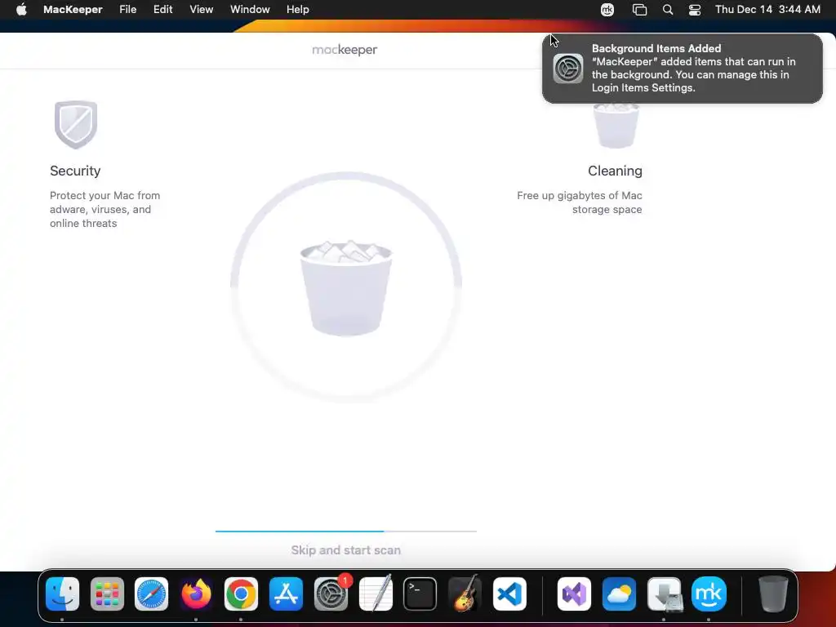Open the Help menu
The image size is (836, 627).
pos(297,10)
